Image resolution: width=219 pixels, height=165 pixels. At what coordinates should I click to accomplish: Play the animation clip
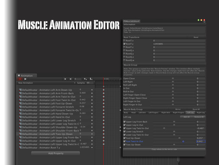(25, 79)
